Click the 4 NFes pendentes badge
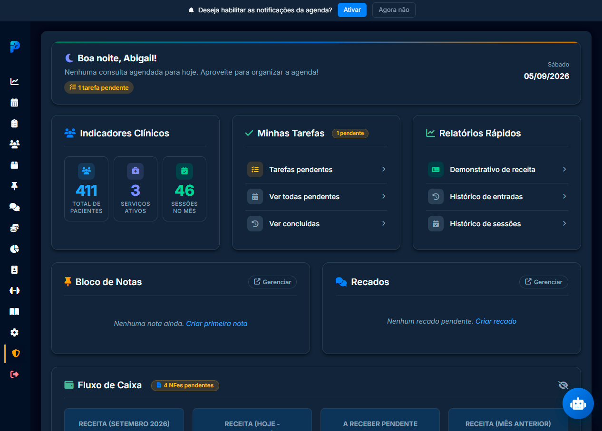This screenshot has height=431, width=602. [185, 385]
